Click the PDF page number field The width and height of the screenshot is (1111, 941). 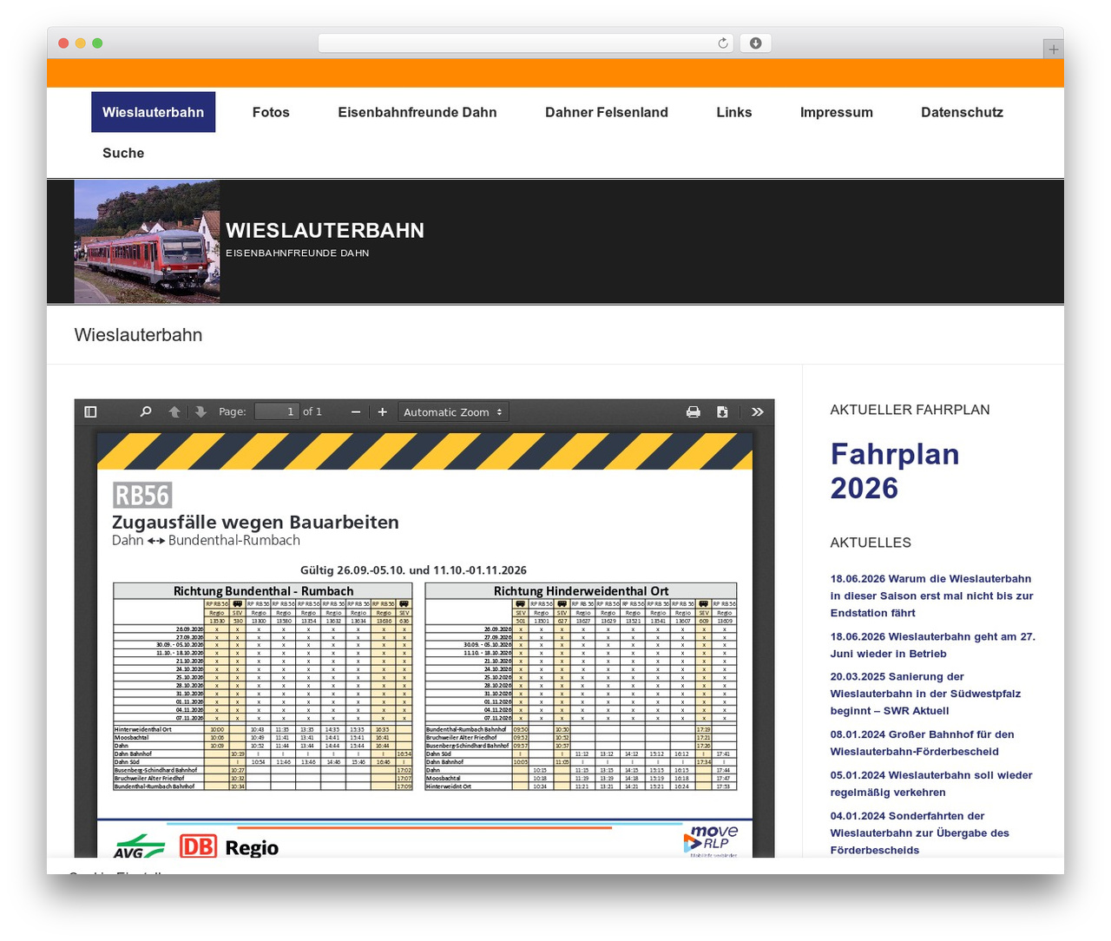277,411
